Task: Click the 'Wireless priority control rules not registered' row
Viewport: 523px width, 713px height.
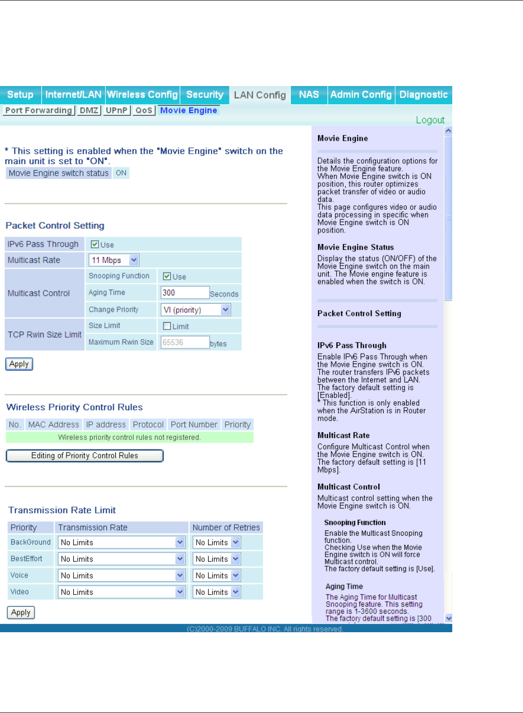Action: point(129,438)
